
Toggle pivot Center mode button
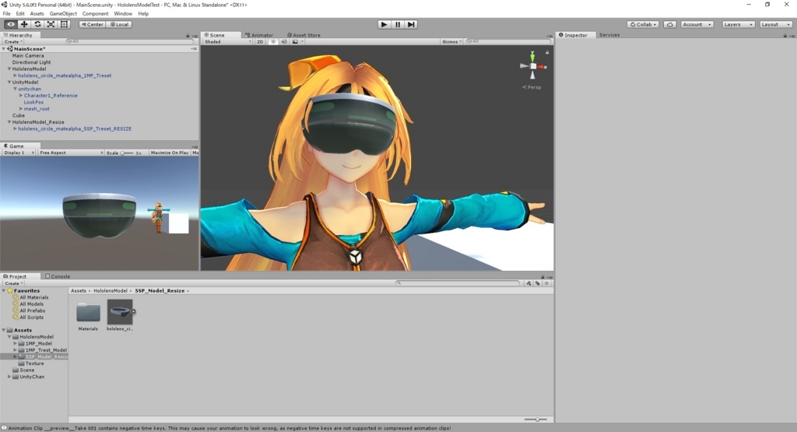coord(92,24)
